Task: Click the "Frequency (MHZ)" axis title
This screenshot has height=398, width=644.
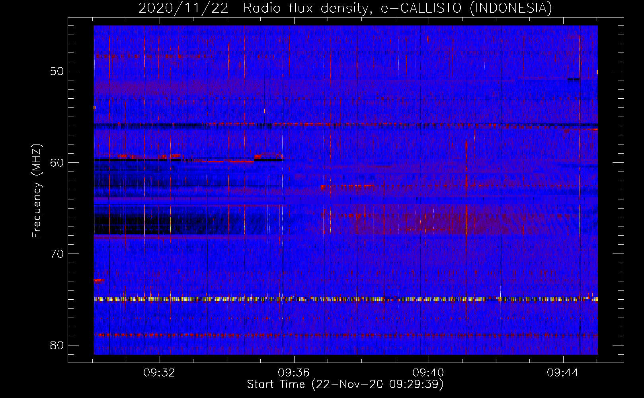Action: pos(37,191)
